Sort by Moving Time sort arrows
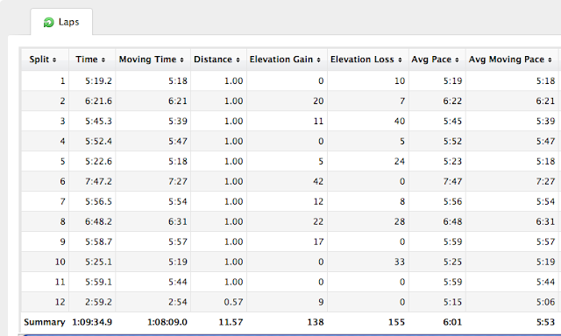The image size is (561, 336). coord(181,60)
